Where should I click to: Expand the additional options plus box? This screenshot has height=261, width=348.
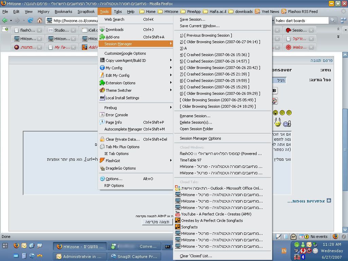(329, 201)
